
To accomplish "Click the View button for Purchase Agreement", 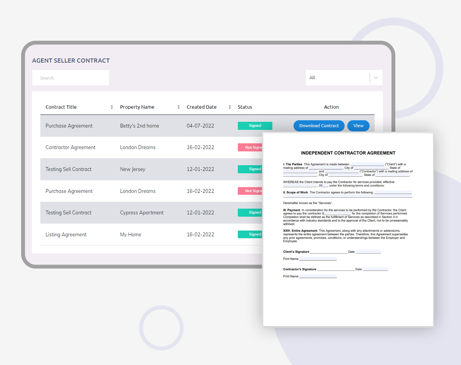I will pyautogui.click(x=358, y=126).
